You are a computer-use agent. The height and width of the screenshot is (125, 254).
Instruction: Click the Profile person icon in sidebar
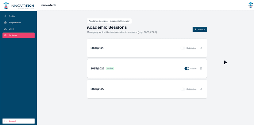pos(6,16)
